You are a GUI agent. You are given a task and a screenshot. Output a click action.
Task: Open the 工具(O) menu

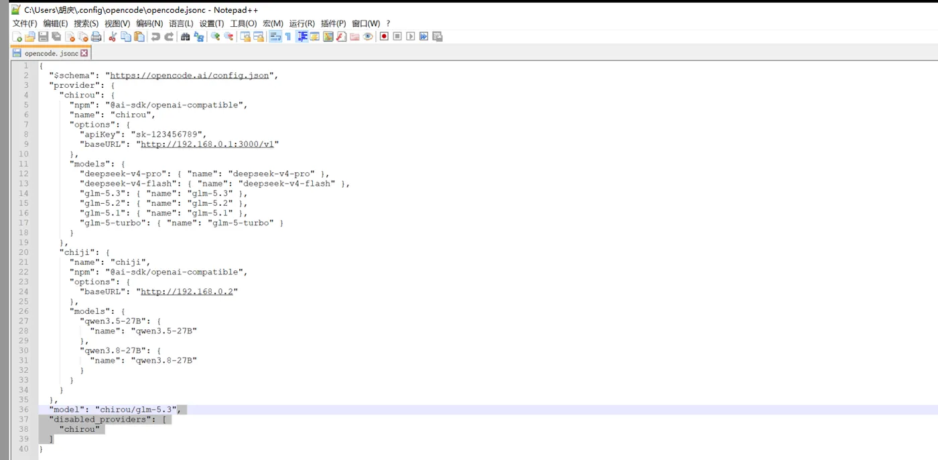243,23
